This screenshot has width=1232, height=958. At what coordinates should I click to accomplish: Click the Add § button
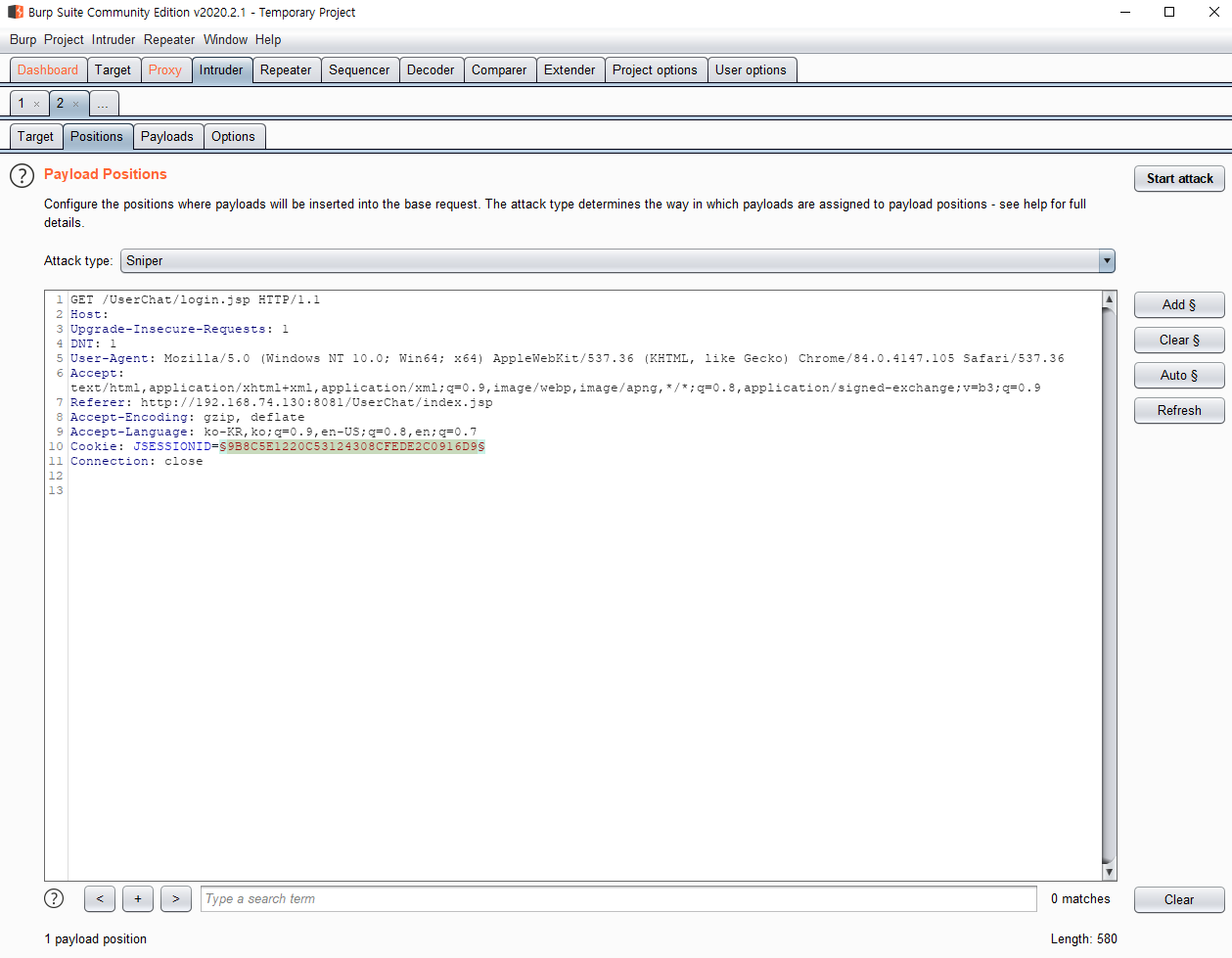1179,305
